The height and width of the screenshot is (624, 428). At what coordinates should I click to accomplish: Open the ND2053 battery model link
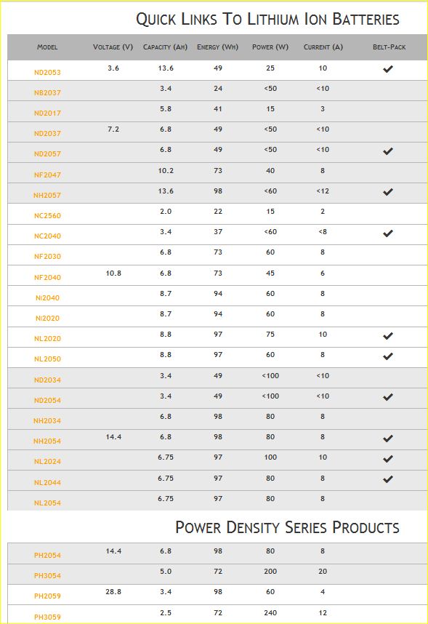click(47, 73)
